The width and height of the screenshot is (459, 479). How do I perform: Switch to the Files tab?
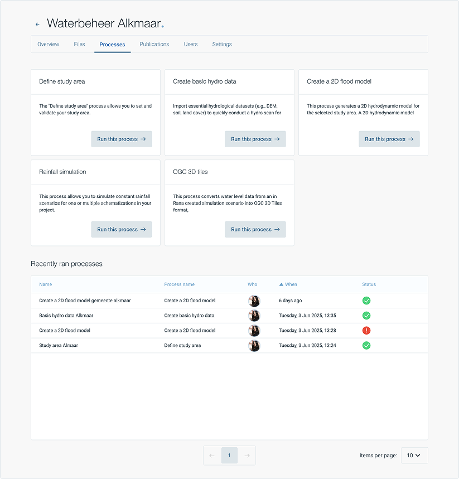point(79,45)
